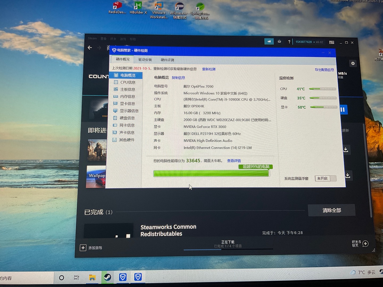The width and height of the screenshot is (383, 287).
Task: Click the performance score progress bar
Action: [211, 174]
